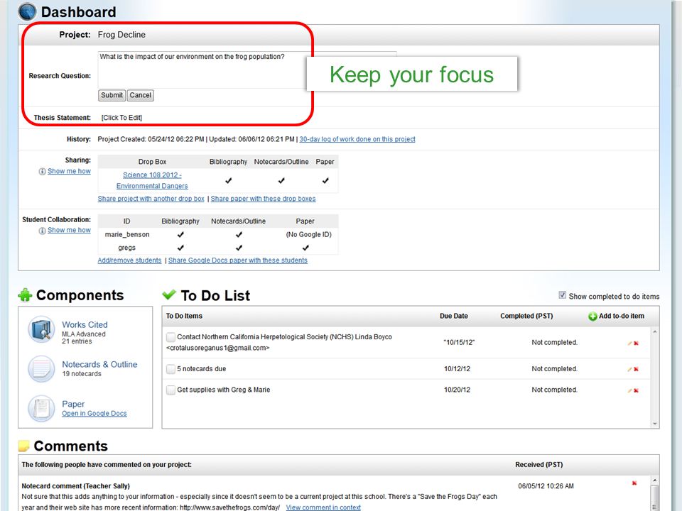Edit the 5 notecards due item
The width and height of the screenshot is (682, 511).
pos(629,369)
